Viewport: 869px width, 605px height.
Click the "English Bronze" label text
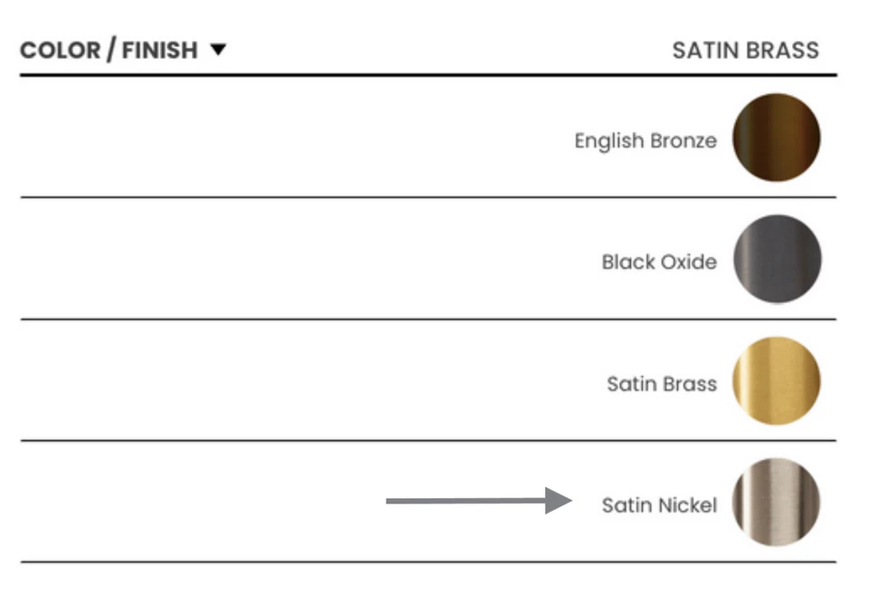[645, 140]
